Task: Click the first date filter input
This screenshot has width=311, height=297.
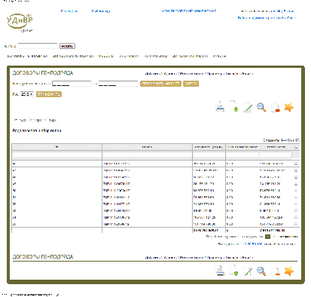Action: (x=72, y=84)
